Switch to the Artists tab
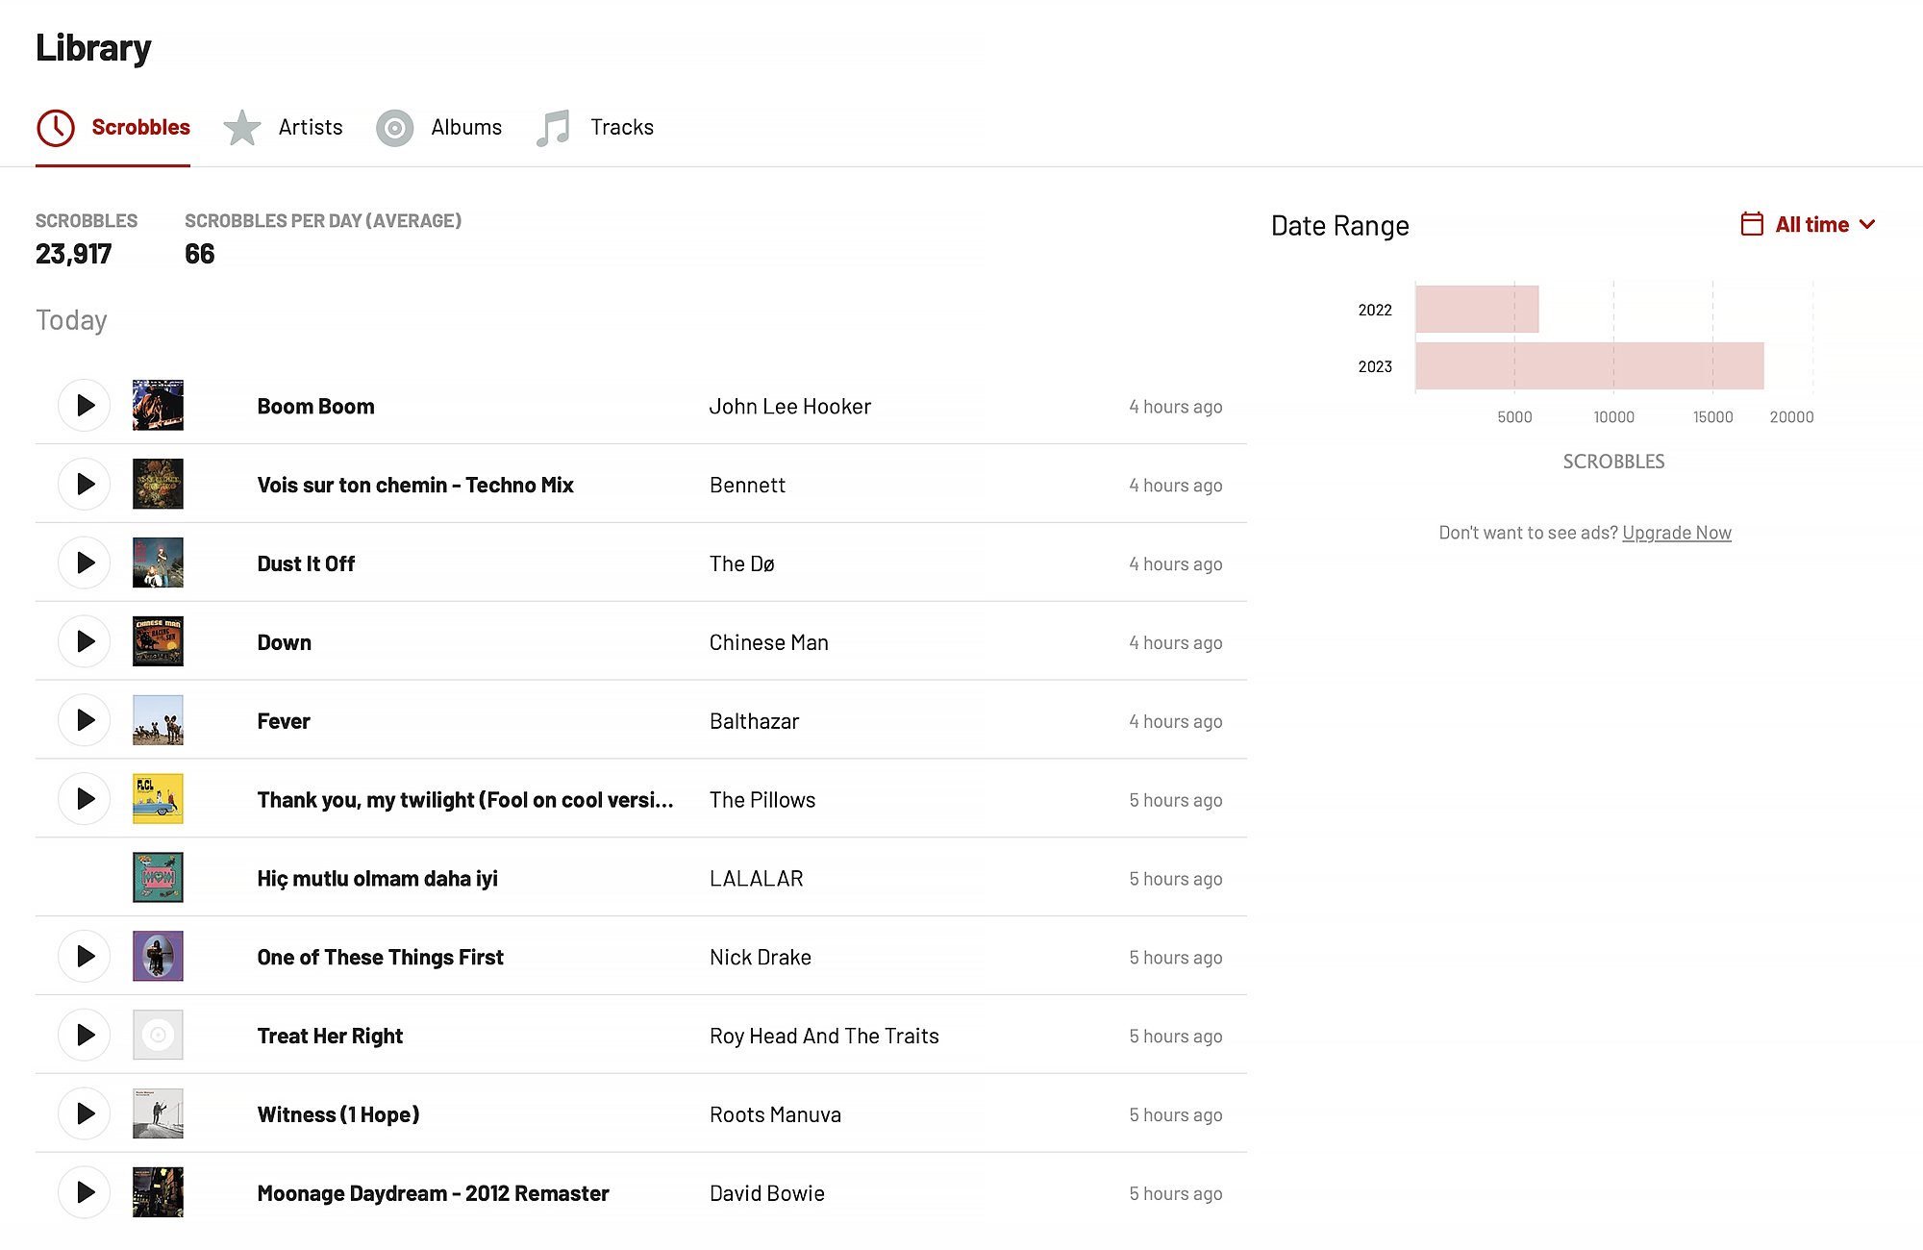The image size is (1923, 1250). coord(310,128)
